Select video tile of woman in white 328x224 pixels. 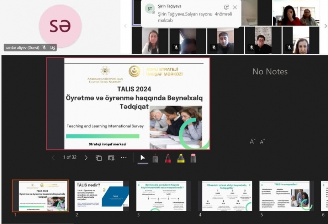[150, 41]
